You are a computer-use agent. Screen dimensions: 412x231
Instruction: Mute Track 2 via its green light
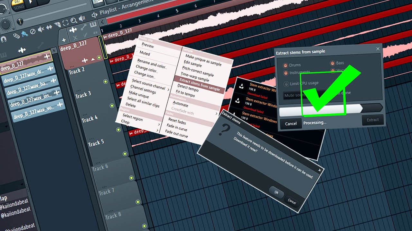pyautogui.click(x=105, y=81)
